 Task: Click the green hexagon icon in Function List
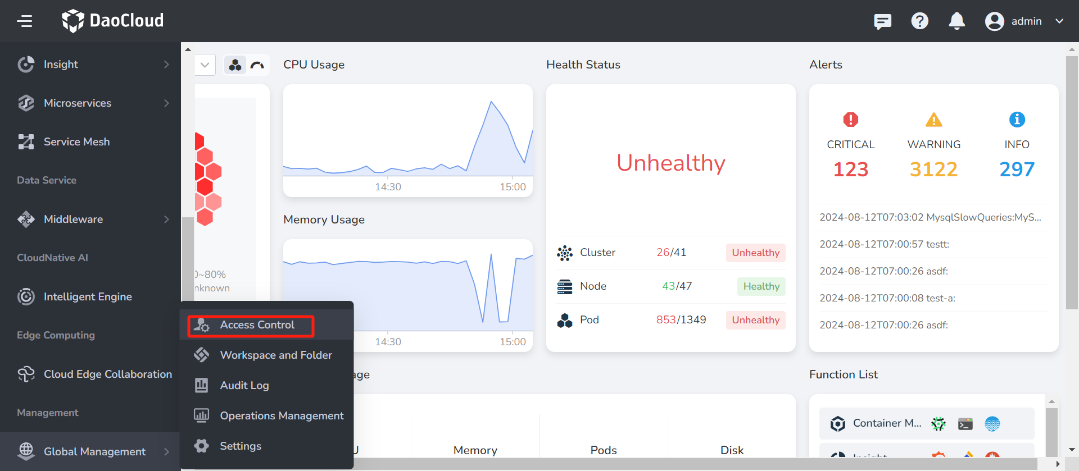point(939,424)
